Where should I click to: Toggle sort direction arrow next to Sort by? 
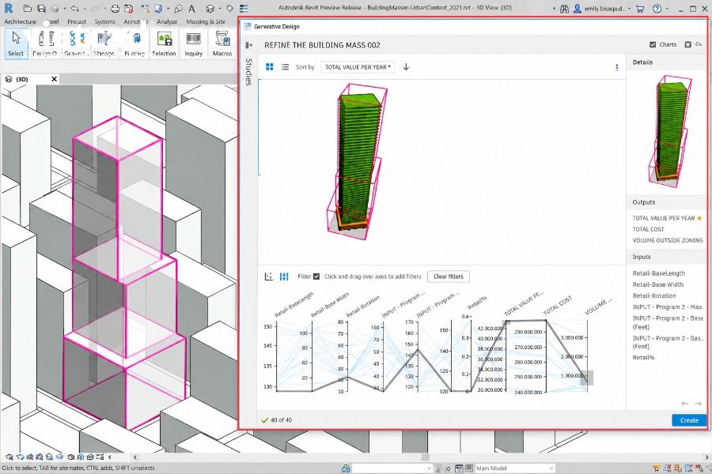tap(406, 66)
